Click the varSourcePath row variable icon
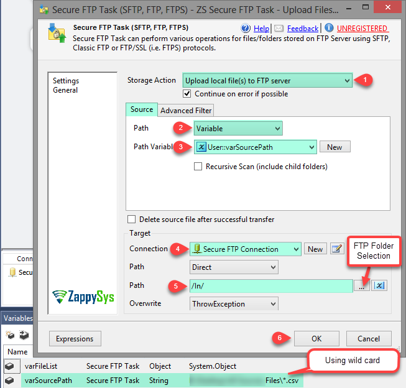This screenshot has width=406, height=388. pos(10,381)
